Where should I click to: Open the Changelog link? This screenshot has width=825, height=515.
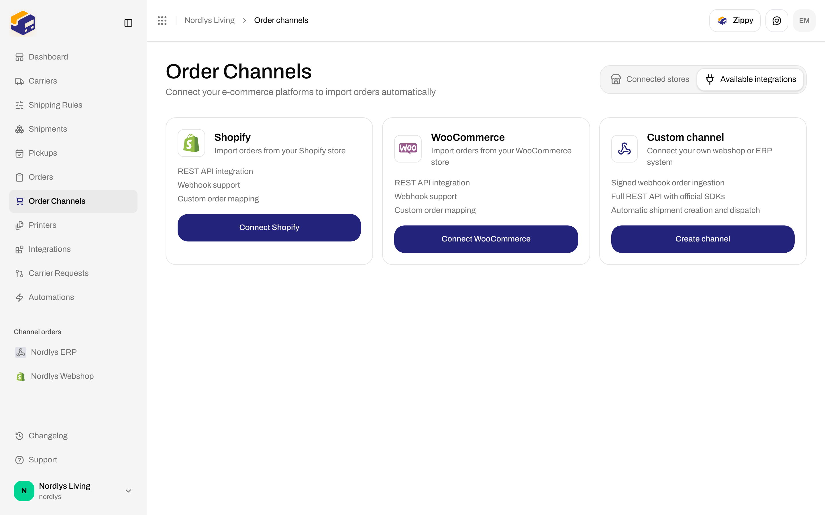click(73, 436)
